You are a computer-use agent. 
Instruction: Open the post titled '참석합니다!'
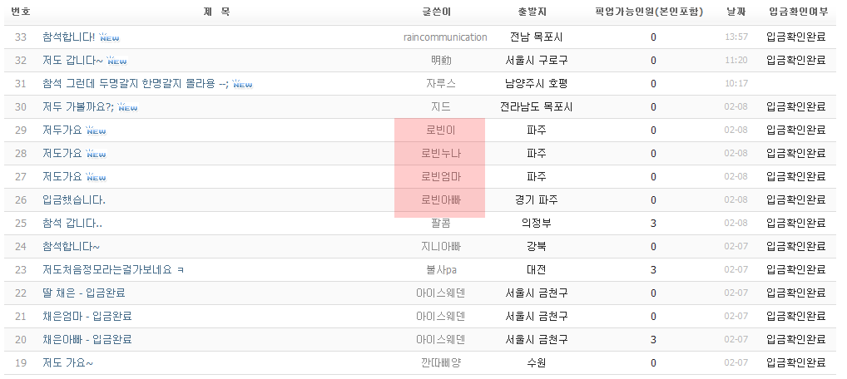[x=69, y=37]
